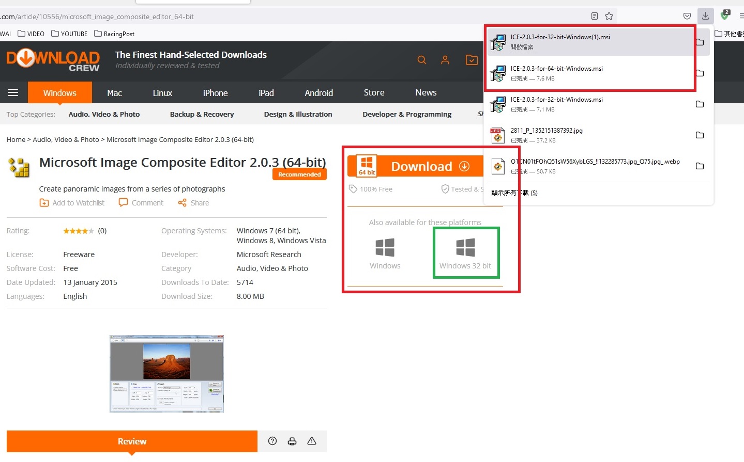Screen dimensions: 744x462
Task: Show all downloads link in the panel
Action: click(x=514, y=193)
